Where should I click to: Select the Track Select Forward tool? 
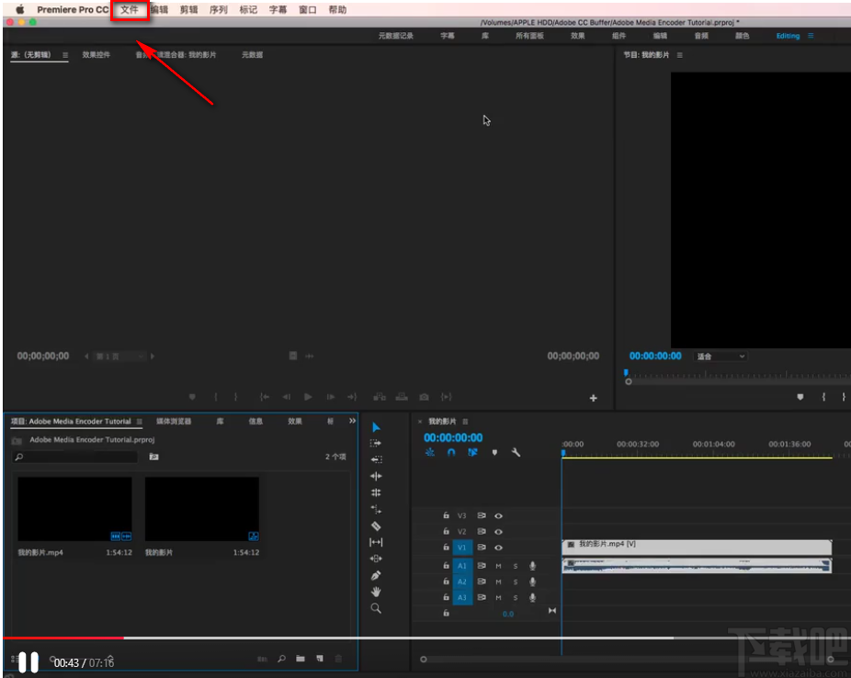coord(376,443)
